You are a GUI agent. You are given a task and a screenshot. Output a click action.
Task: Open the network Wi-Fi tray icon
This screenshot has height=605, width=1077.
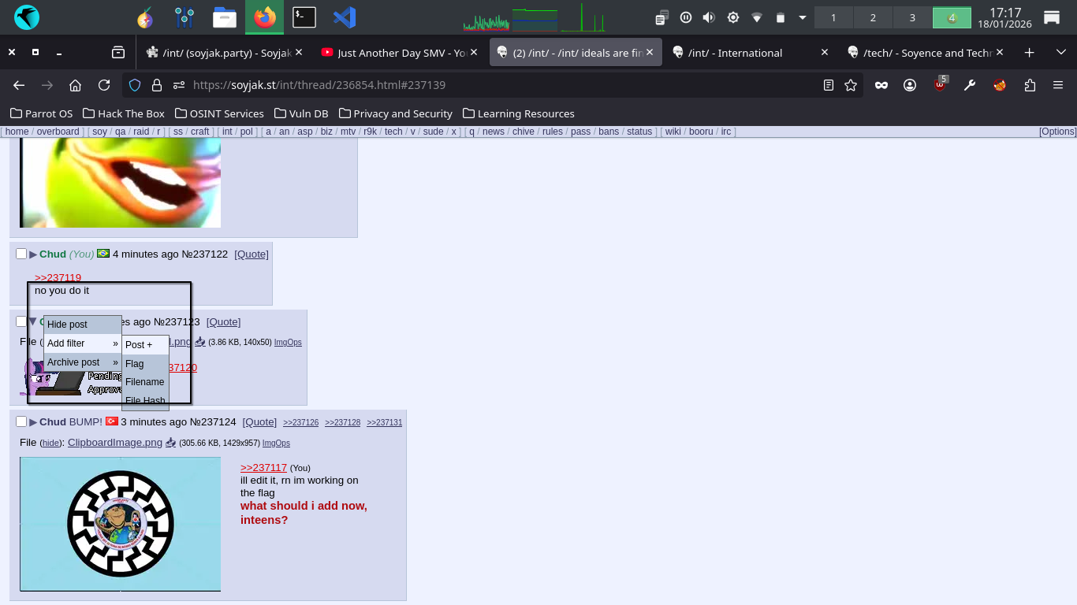coord(757,17)
